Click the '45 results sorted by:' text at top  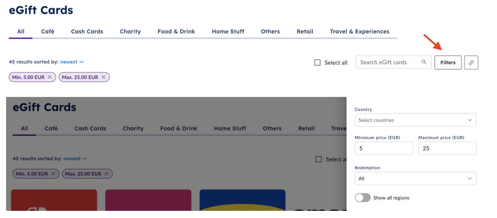point(34,62)
